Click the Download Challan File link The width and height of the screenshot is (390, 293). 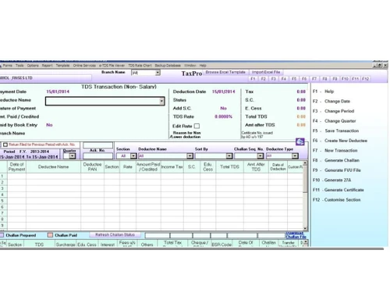[x=296, y=235]
